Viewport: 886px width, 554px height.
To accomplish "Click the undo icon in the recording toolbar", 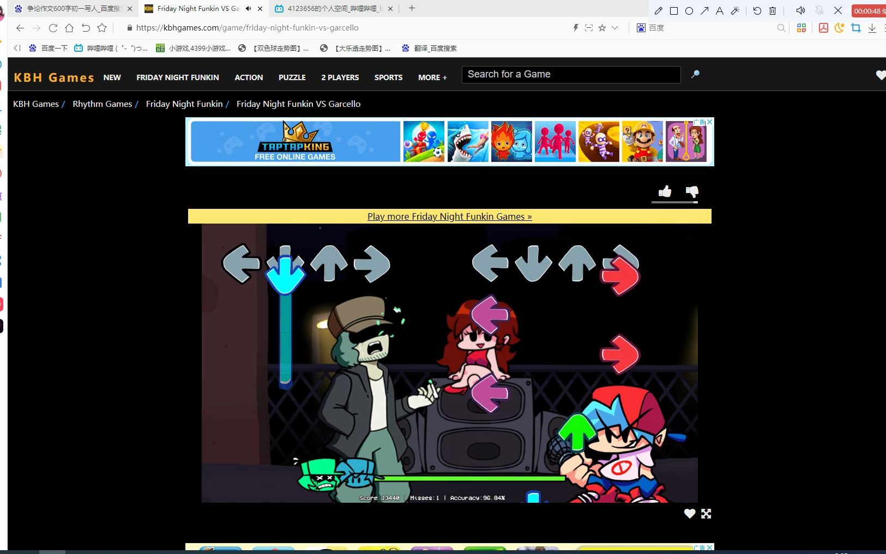I will (x=757, y=10).
